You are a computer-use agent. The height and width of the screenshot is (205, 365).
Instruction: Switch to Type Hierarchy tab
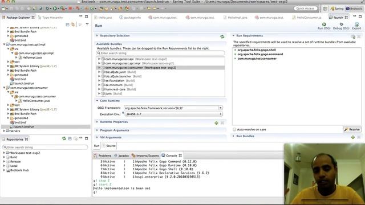[x=50, y=18]
